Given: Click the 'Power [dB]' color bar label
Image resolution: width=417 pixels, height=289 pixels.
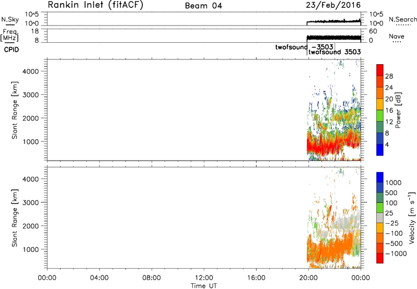Looking at the screenshot, I should (x=398, y=110).
